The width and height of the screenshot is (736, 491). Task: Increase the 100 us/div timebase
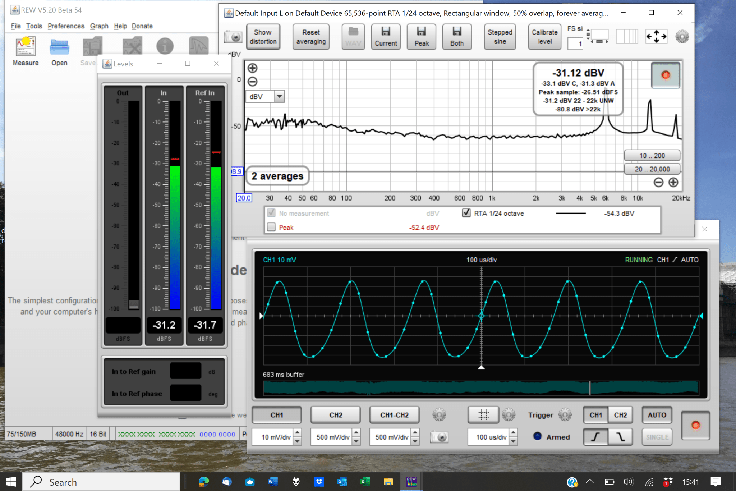(x=514, y=433)
